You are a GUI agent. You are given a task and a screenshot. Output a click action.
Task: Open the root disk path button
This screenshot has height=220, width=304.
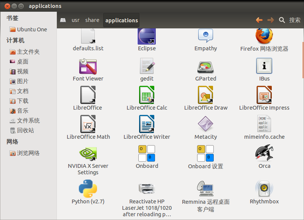tap(63, 20)
